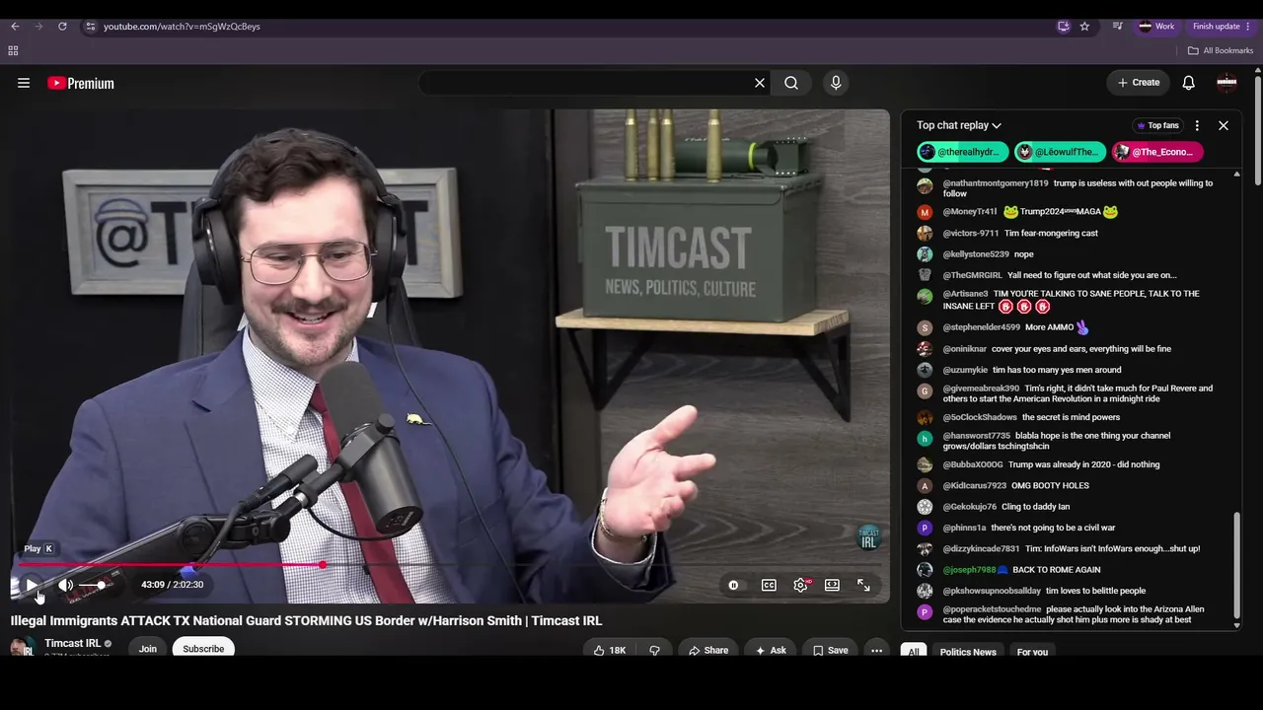Open the Timcast IRL channel avatar

coord(22,647)
